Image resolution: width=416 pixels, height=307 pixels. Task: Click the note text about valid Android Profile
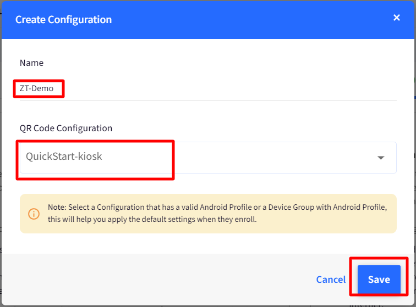(217, 213)
